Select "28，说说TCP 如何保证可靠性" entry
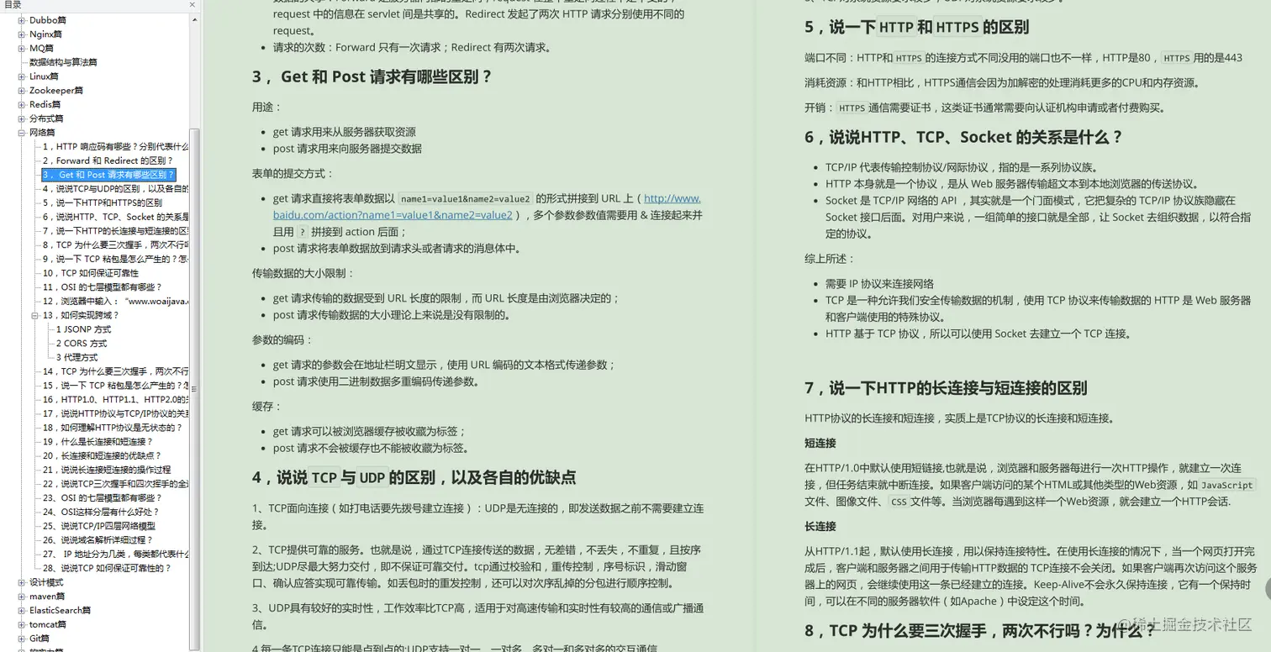 [108, 567]
